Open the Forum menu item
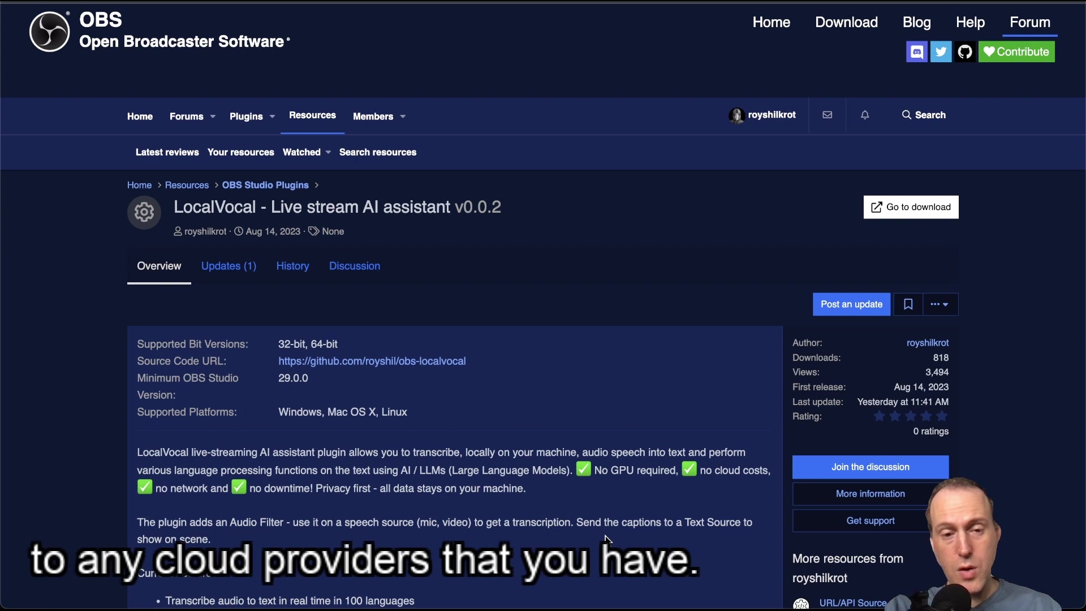Viewport: 1086px width, 611px height. (1030, 22)
